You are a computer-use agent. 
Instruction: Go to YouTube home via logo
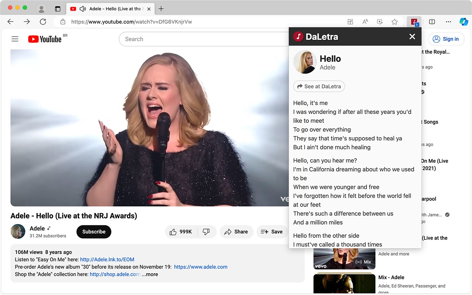click(x=45, y=39)
